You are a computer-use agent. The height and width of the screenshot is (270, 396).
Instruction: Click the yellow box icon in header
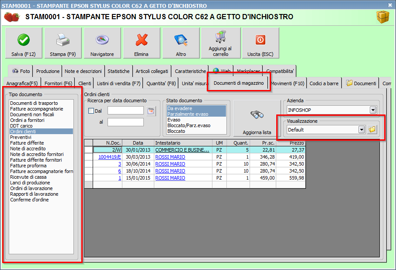(x=383, y=17)
